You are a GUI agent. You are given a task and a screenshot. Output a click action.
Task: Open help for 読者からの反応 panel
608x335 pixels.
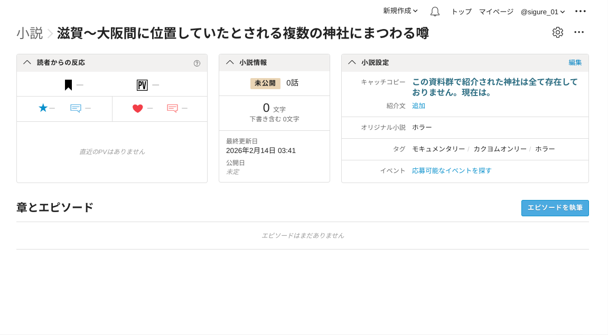[197, 63]
